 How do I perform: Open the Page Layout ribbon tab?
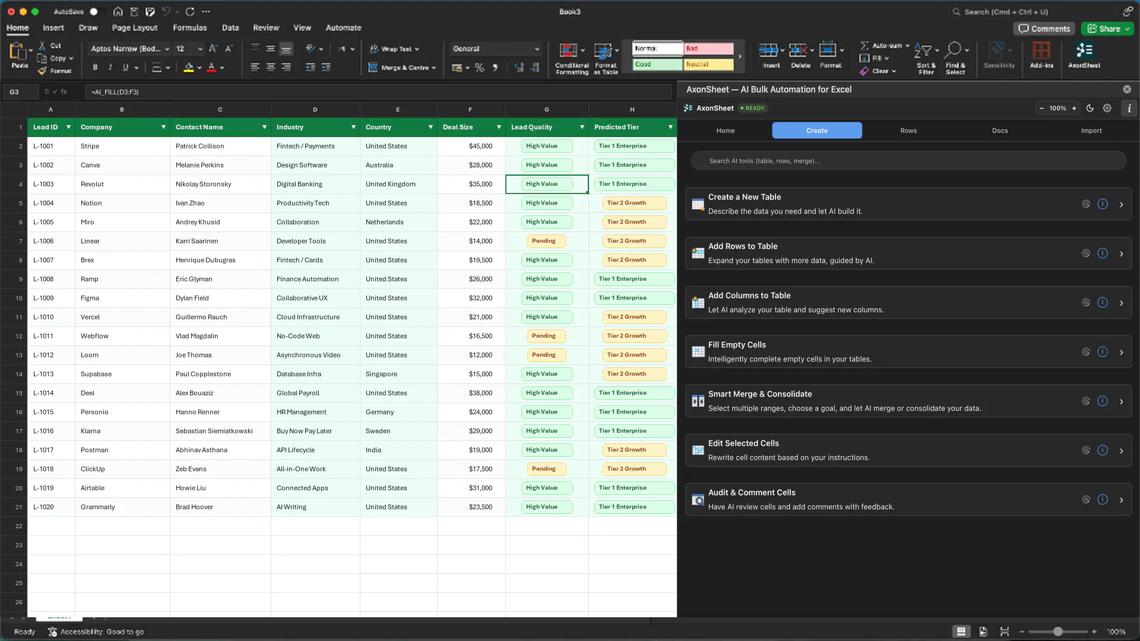coord(135,28)
